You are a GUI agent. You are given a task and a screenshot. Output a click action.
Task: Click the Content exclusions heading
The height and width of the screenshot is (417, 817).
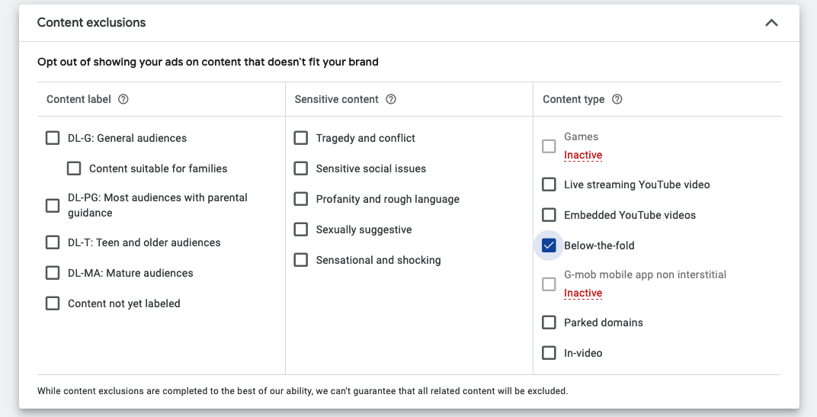pos(91,22)
